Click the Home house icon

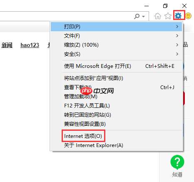pyautogui.click(x=158, y=16)
